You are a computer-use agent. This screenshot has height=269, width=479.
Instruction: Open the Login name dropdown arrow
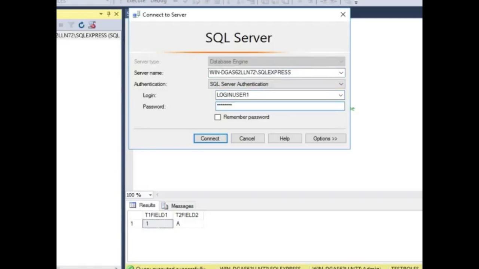point(341,95)
